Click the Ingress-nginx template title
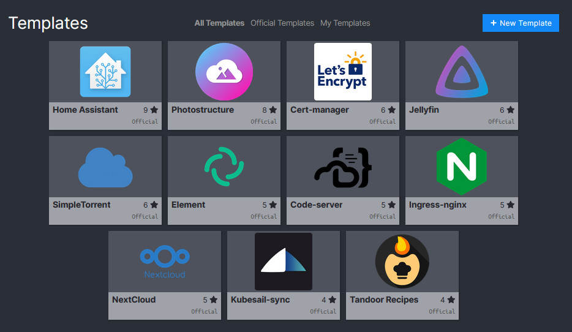This screenshot has width=572, height=332. coord(438,205)
